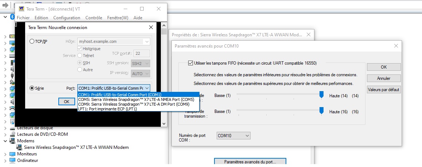
Task: Select the Ordinateur tree label
Action: pyautogui.click(x=27, y=160)
